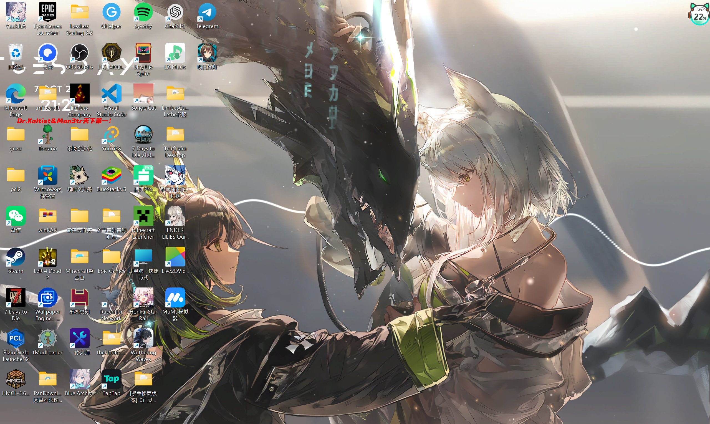Select the Telegram Desktop folder
710x424 pixels.
pos(175,135)
